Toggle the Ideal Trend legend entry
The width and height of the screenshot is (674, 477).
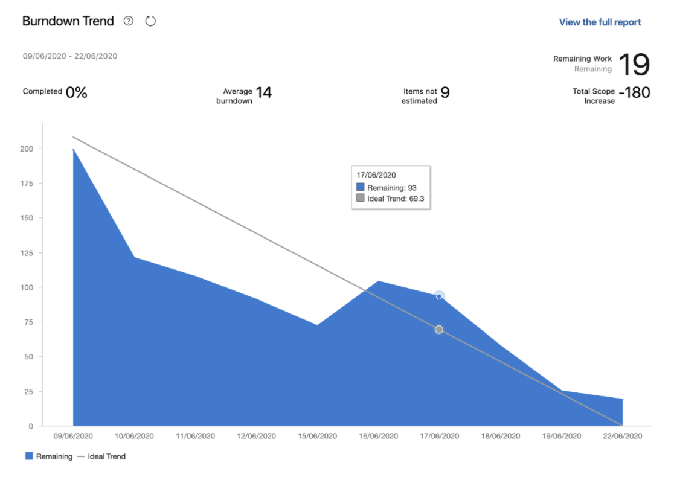click(101, 456)
